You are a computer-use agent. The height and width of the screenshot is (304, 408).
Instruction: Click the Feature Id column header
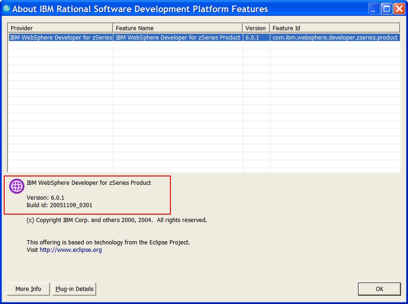click(334, 28)
